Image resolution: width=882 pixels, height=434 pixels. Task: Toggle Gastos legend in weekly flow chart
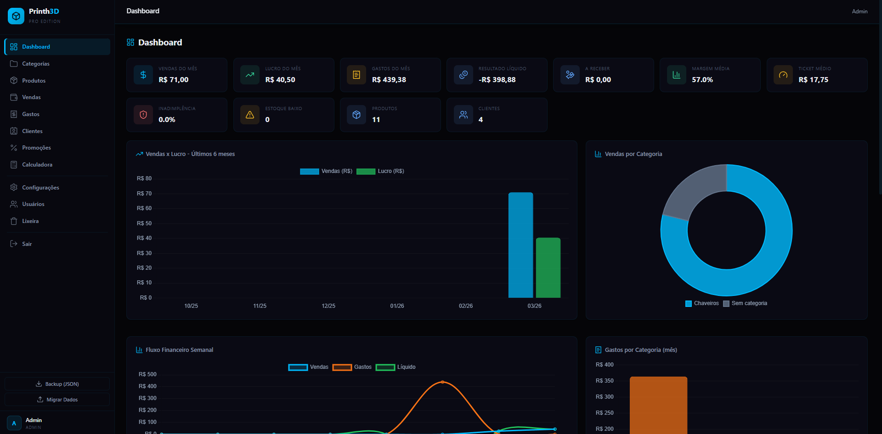(x=352, y=367)
